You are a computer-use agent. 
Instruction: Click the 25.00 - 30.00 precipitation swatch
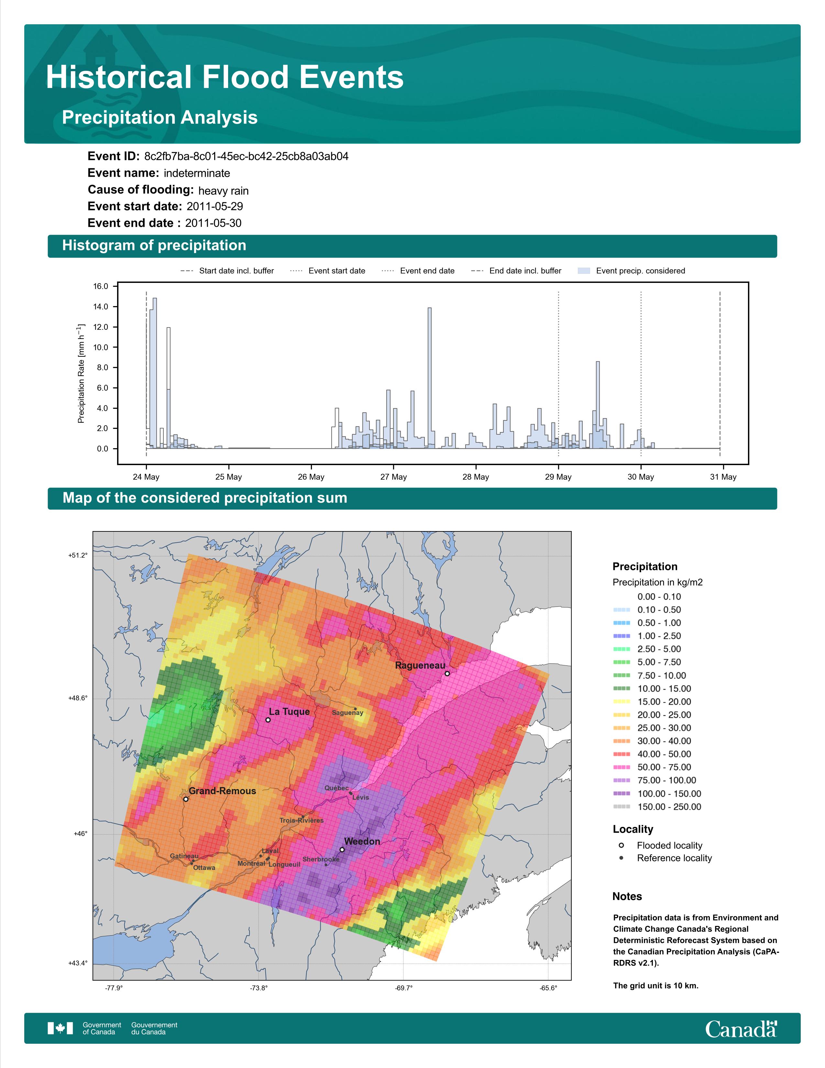pos(621,728)
